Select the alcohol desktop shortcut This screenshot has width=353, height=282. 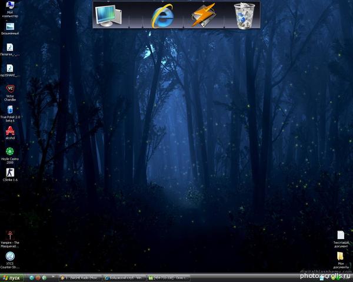pyautogui.click(x=10, y=133)
